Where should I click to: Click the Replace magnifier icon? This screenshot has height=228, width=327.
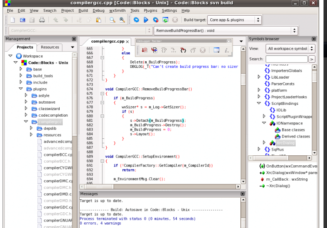[x=122, y=20]
